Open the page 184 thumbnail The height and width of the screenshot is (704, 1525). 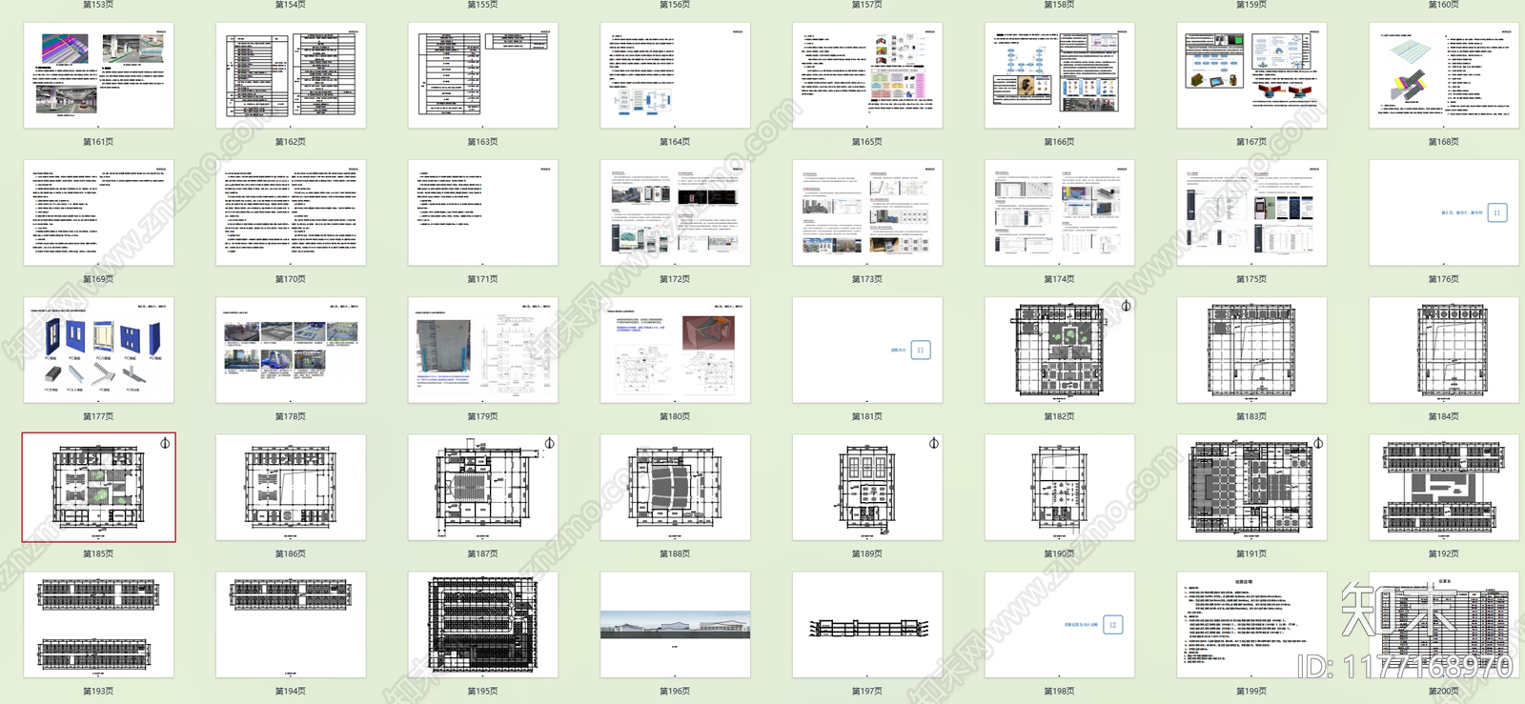pos(1444,350)
